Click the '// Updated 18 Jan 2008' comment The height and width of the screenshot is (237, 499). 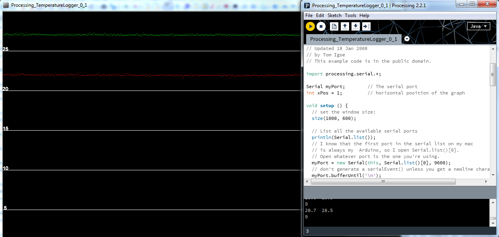pos(337,48)
